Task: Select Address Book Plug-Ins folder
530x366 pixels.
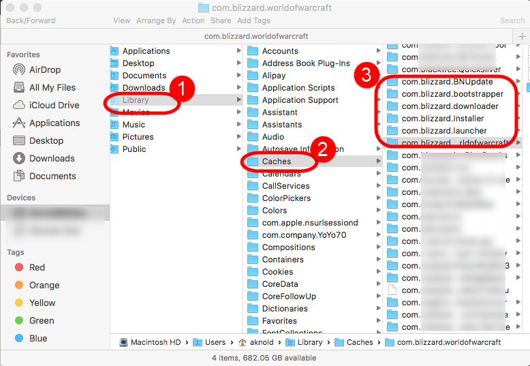Action: click(313, 63)
